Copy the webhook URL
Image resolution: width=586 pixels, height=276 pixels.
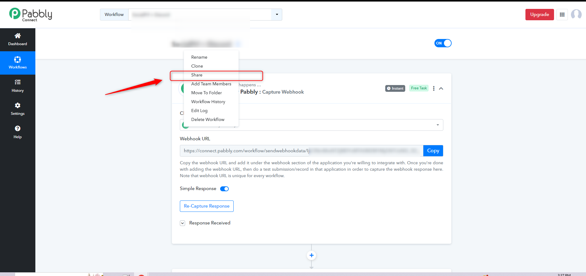point(433,151)
